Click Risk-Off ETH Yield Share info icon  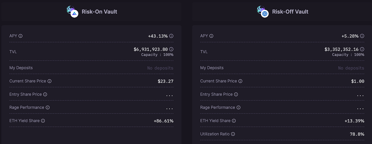point(234,121)
